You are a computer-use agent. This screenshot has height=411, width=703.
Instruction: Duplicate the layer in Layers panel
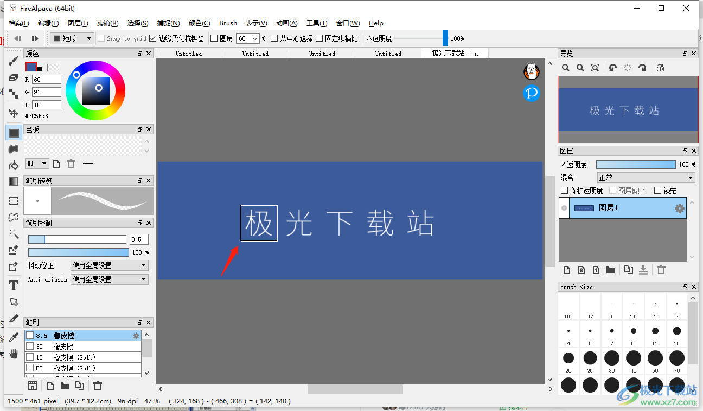(x=629, y=270)
